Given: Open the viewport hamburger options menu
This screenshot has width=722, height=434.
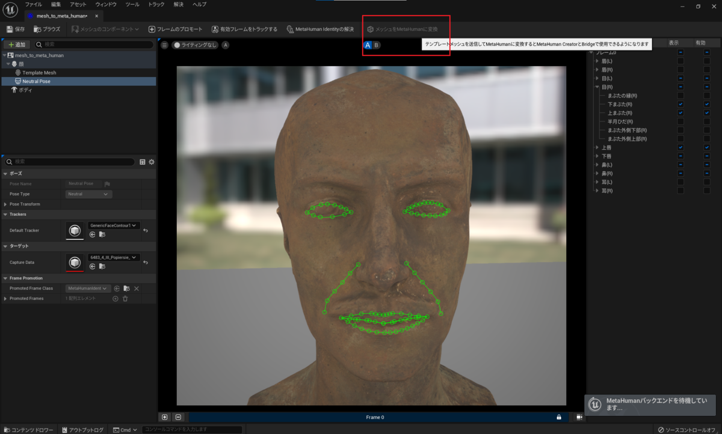Looking at the screenshot, I should [x=164, y=45].
